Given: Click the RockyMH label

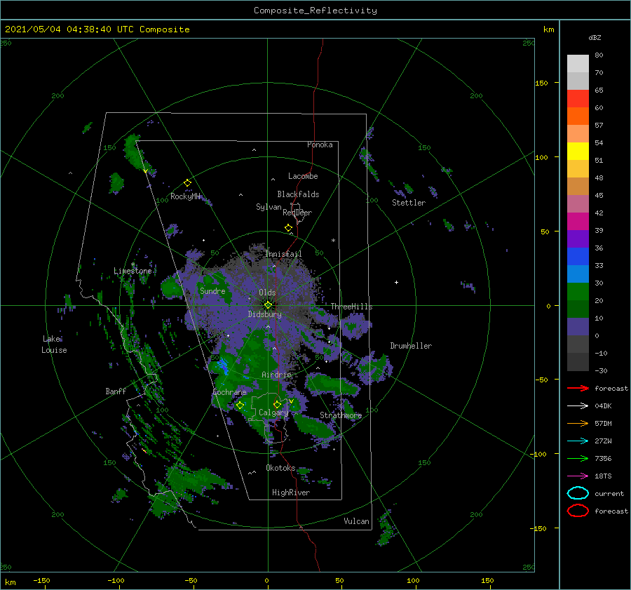Looking at the screenshot, I should 185,196.
